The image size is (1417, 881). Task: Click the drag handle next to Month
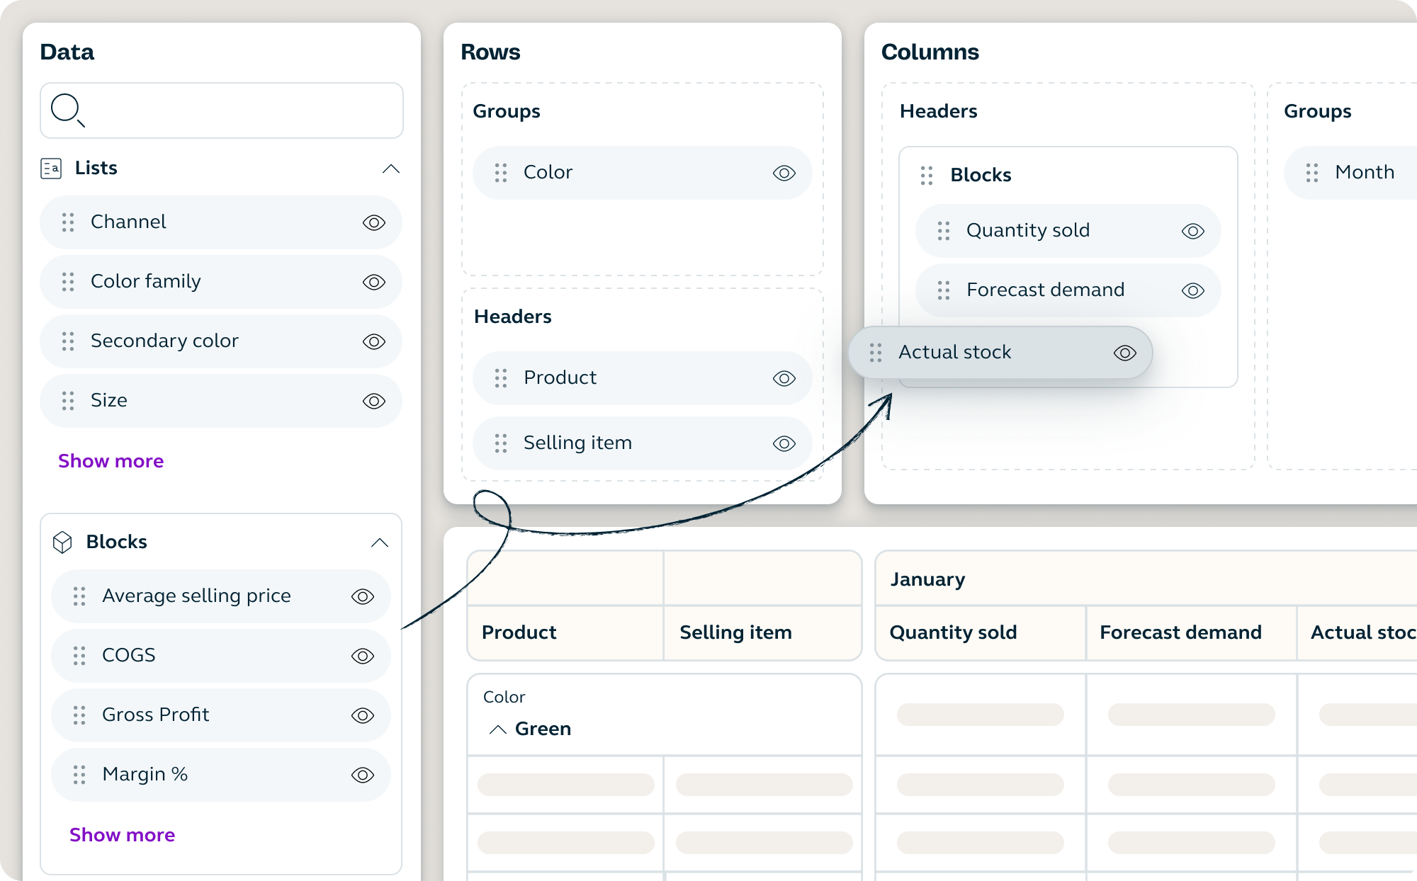pos(1312,173)
